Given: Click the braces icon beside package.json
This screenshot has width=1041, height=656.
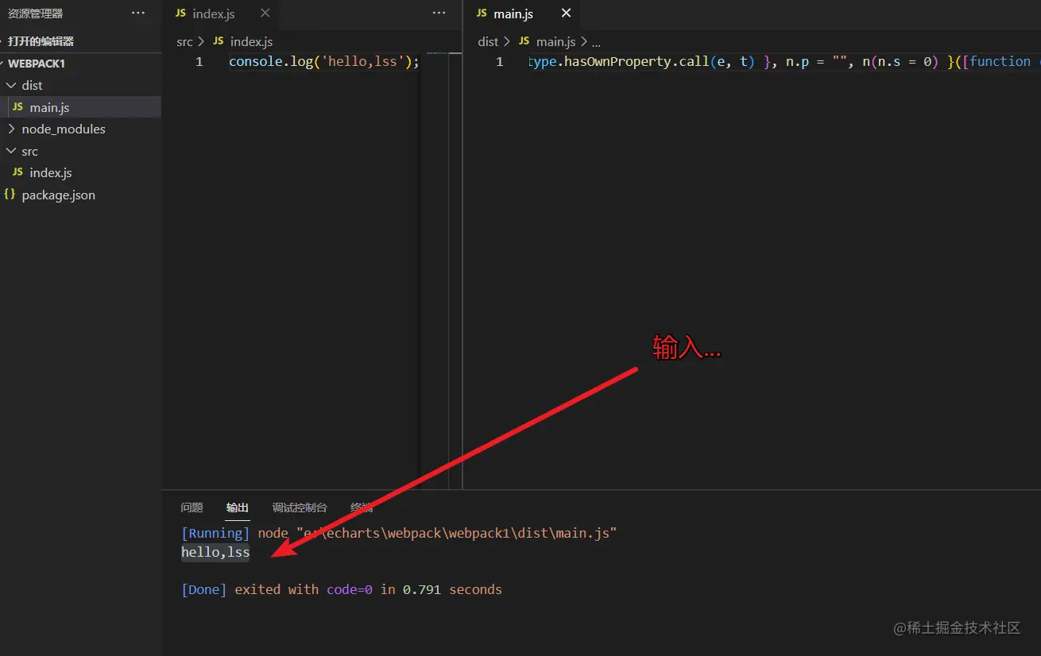Looking at the screenshot, I should 10,195.
